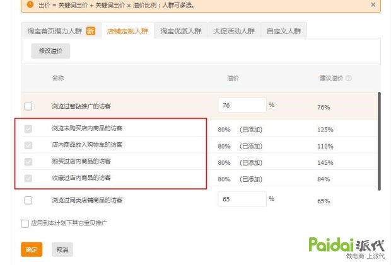
Task: Click the 溢价 column header
Action: click(x=233, y=78)
